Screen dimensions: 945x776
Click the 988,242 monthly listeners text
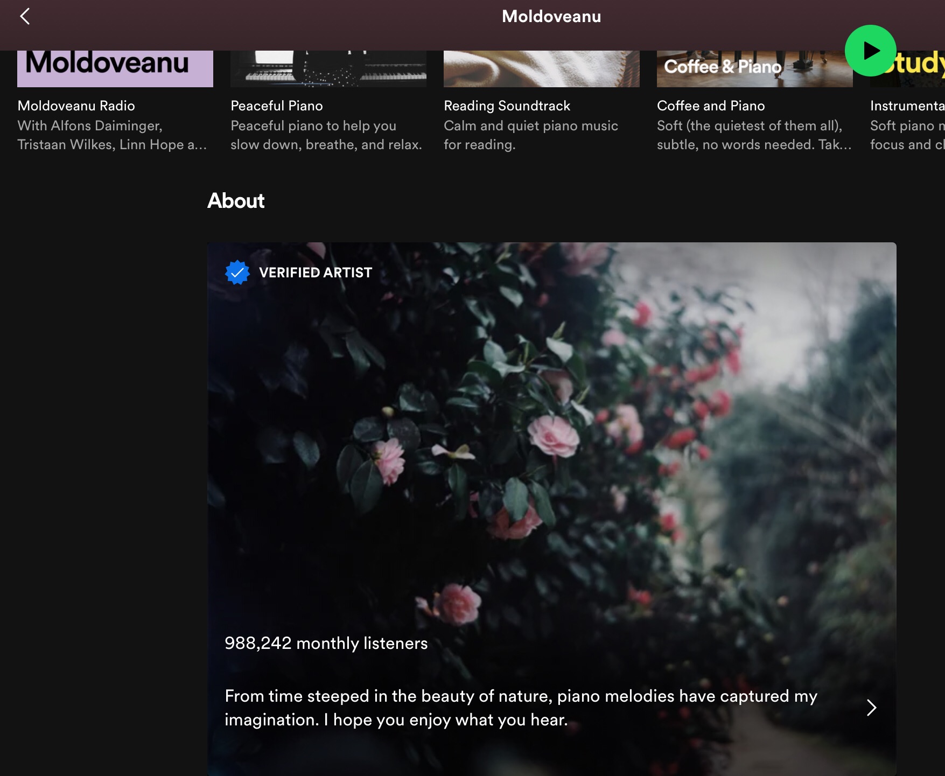tap(326, 643)
